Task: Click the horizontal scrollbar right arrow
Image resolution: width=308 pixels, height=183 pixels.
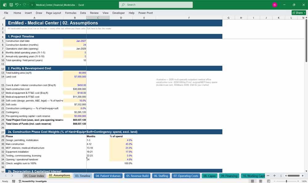Action: [303, 176]
